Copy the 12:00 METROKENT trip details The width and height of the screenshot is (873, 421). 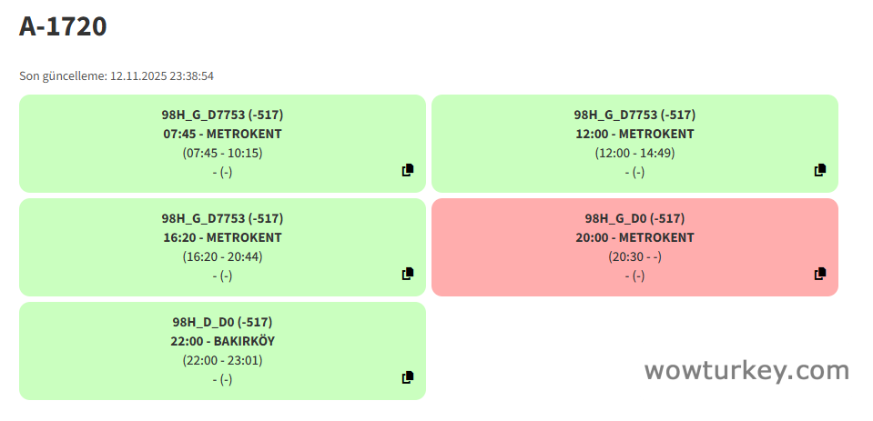point(820,170)
